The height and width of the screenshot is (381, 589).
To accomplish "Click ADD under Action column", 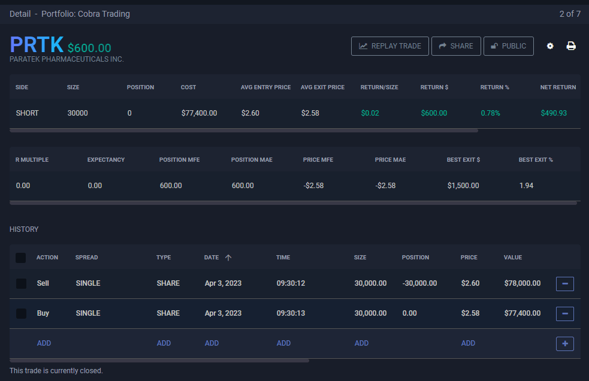I will [44, 343].
